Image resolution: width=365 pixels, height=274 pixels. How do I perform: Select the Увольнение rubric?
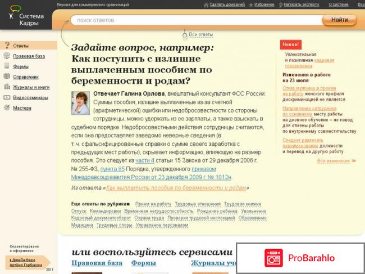point(253,211)
